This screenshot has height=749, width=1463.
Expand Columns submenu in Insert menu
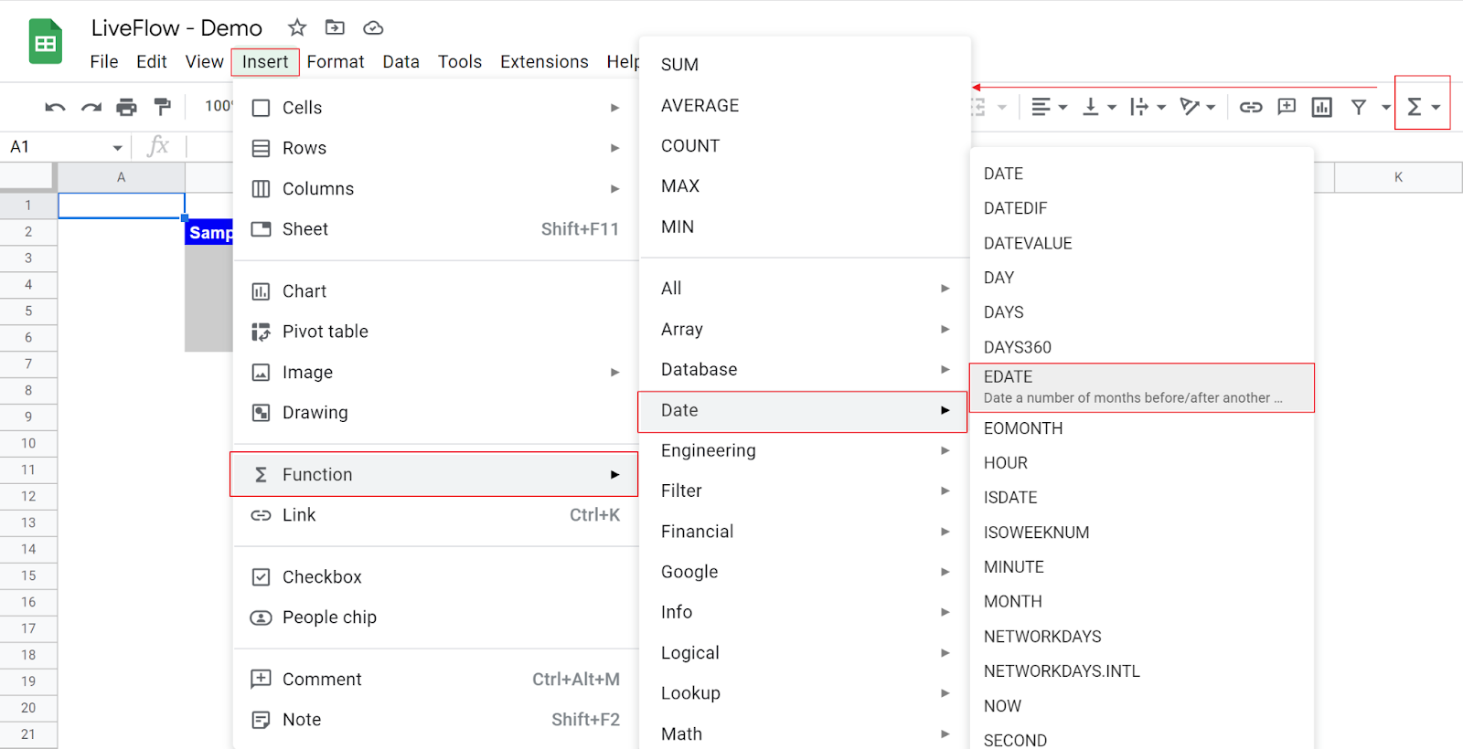coord(435,189)
